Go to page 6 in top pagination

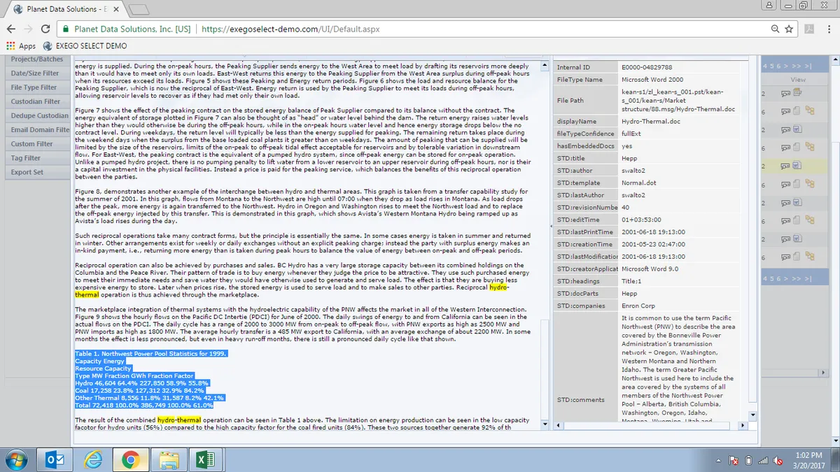tap(778, 66)
